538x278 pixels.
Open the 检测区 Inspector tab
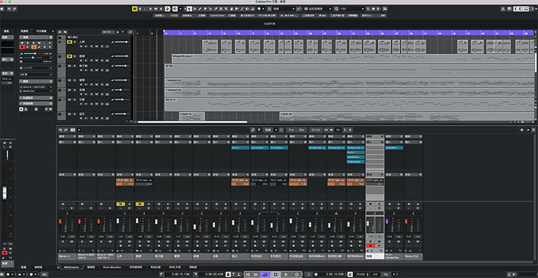pyautogui.click(x=25, y=31)
